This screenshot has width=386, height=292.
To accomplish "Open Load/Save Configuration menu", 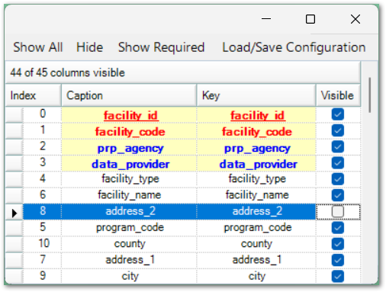I will 294,47.
